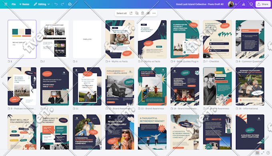This screenshot has height=156, width=272.
Task: Add a new page from the floating toolbar
Action: (x=131, y=13)
